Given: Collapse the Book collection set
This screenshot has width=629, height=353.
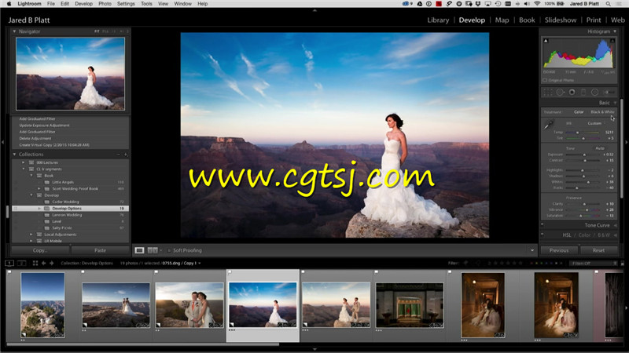Looking at the screenshot, I should pos(31,176).
